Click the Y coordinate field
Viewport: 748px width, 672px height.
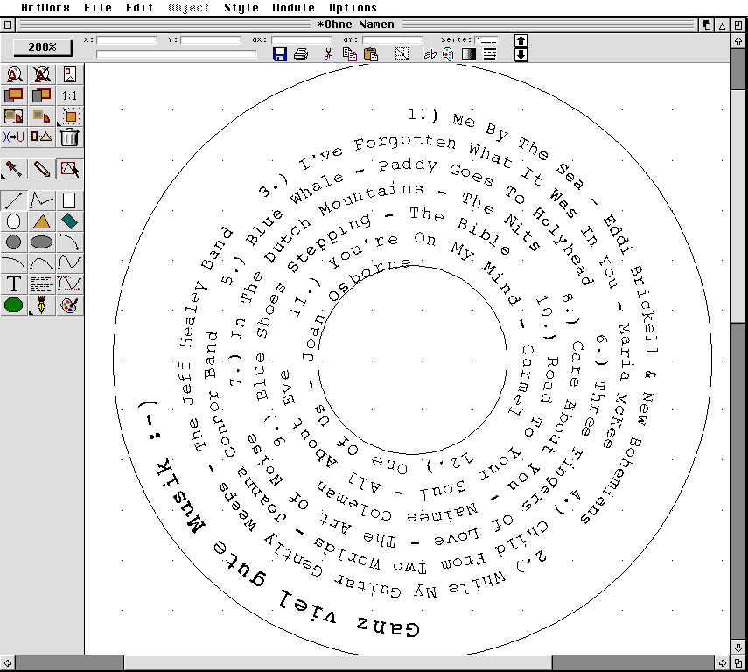coord(211,40)
